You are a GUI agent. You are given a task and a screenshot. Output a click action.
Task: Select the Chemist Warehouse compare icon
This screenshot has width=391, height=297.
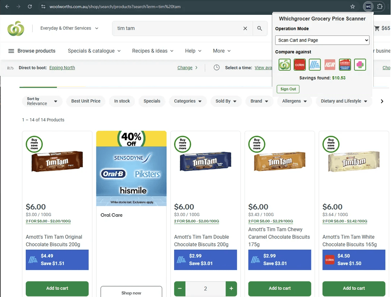345,65
